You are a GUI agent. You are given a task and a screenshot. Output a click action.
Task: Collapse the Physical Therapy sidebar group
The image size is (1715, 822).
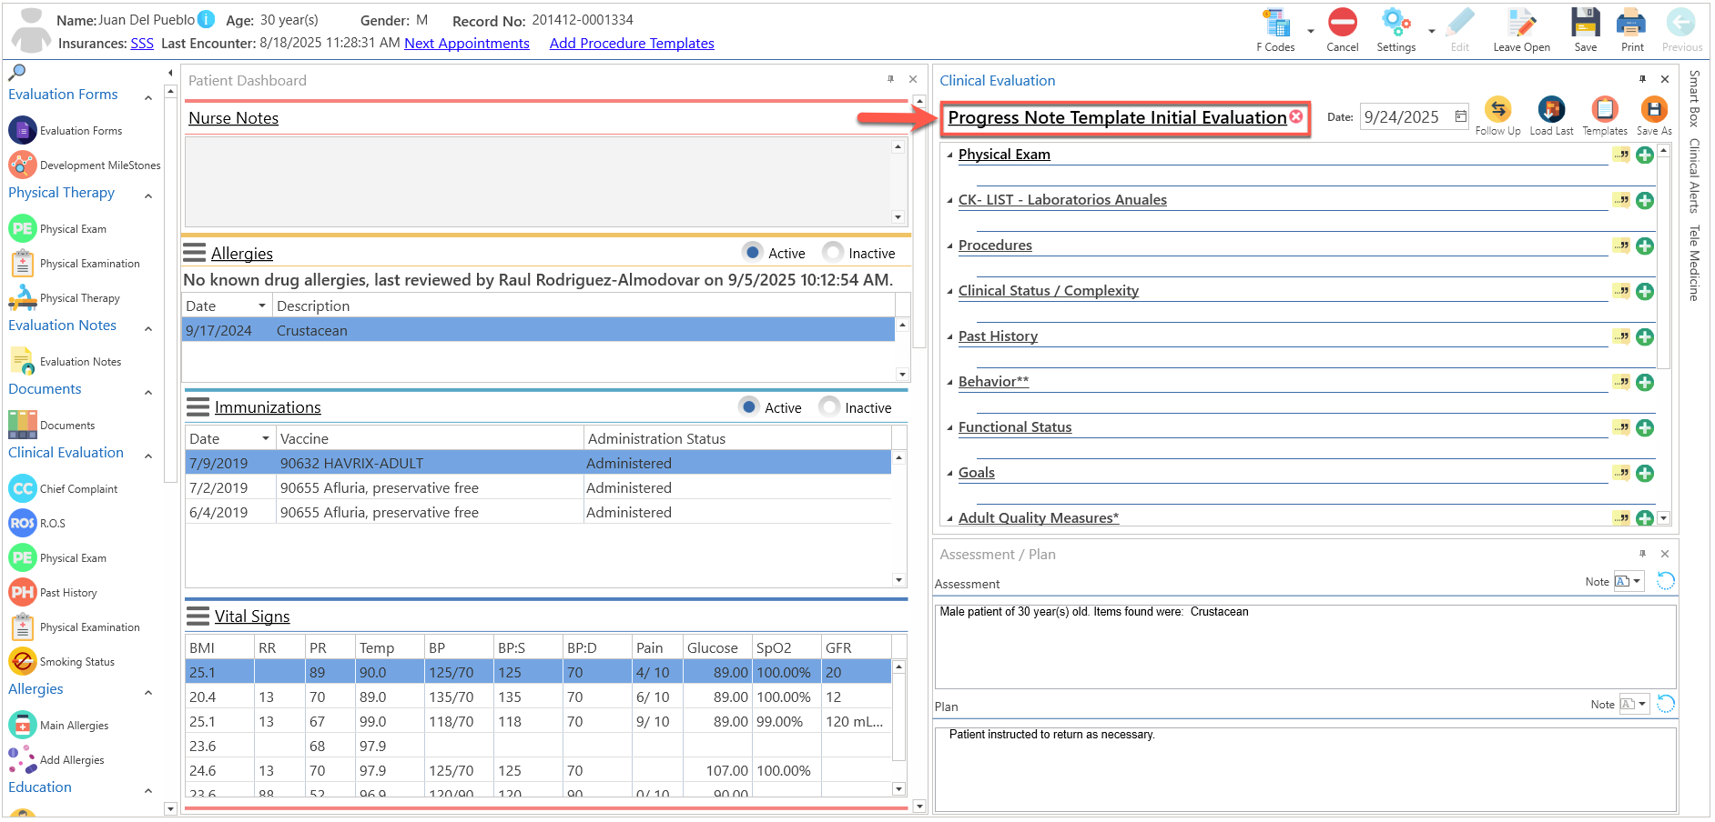point(148,195)
